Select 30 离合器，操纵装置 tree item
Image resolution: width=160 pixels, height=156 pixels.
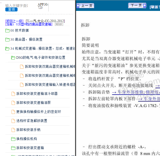(26, 39)
